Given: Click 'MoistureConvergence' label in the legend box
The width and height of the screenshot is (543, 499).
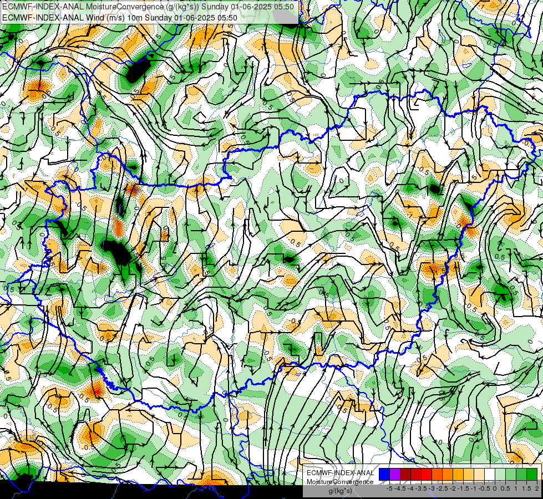Looking at the screenshot, I should [x=340, y=482].
